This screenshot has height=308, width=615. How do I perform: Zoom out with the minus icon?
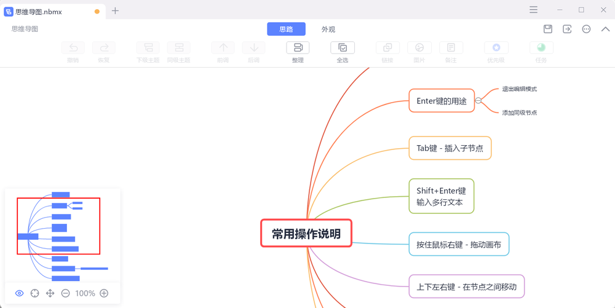(66, 293)
